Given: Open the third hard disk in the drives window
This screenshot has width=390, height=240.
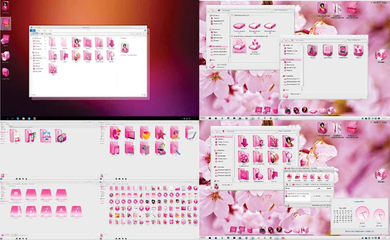Looking at the screenshot, I should click(270, 26).
